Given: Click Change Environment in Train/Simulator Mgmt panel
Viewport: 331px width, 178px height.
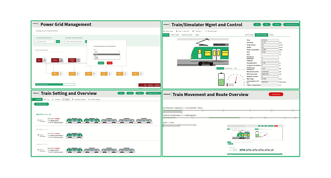Looking at the screenshot, I should (x=291, y=25).
